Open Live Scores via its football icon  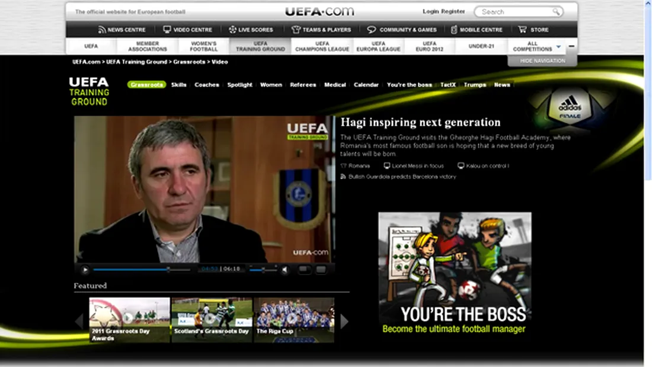pyautogui.click(x=232, y=30)
